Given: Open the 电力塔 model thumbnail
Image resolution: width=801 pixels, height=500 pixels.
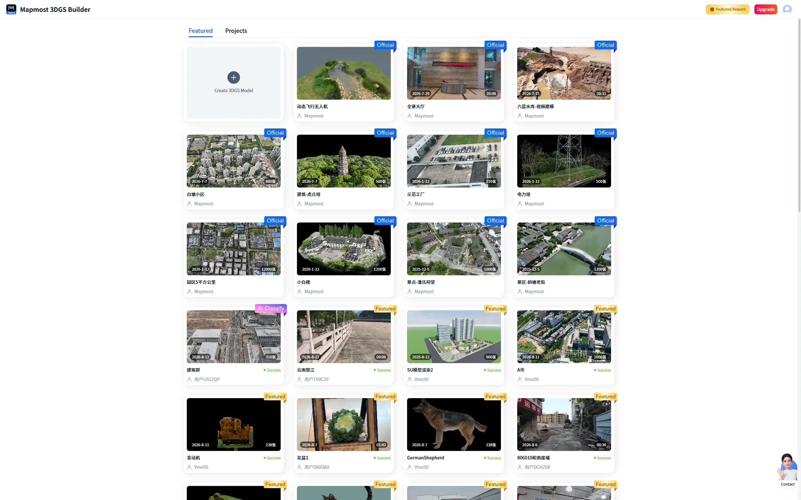Looking at the screenshot, I should (564, 161).
